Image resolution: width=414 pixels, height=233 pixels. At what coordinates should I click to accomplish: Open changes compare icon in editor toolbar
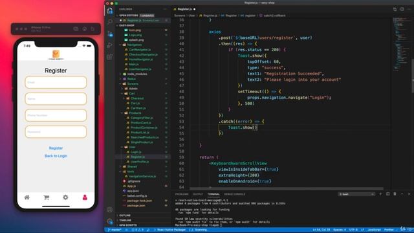coord(395,9)
